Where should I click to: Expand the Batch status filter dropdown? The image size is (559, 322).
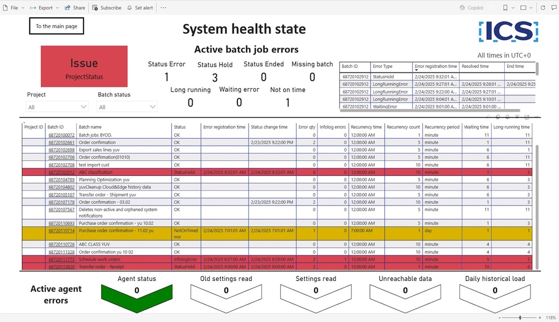click(x=152, y=107)
